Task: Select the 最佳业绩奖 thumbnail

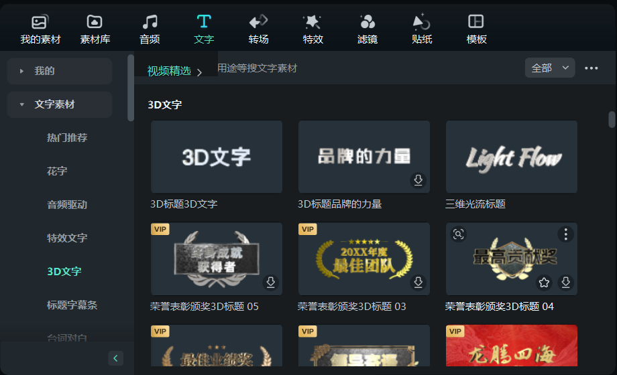Action: (217, 346)
